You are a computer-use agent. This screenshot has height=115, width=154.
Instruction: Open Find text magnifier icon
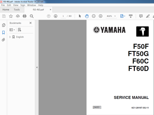tap(32, 16)
